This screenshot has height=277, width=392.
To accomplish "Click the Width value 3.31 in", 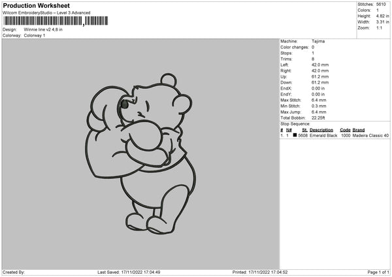I will point(382,22).
